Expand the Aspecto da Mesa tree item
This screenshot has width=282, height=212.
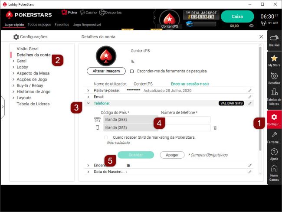click(13, 73)
